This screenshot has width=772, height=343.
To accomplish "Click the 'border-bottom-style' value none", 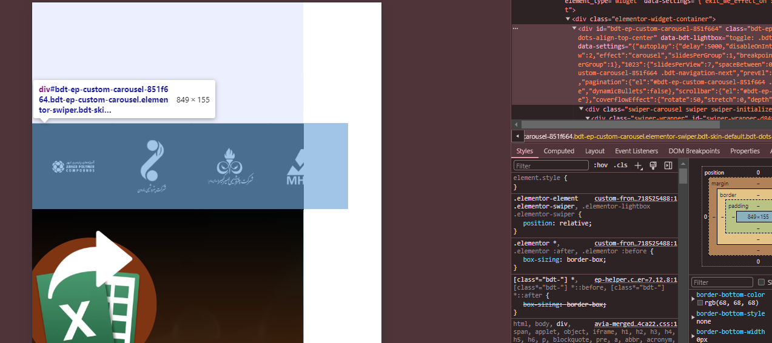I will click(x=703, y=321).
